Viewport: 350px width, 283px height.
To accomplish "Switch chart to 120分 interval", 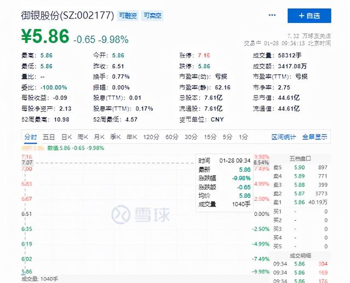I will (151, 137).
